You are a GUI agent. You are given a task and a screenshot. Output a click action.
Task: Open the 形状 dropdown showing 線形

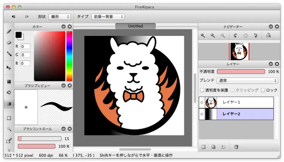(x=59, y=17)
